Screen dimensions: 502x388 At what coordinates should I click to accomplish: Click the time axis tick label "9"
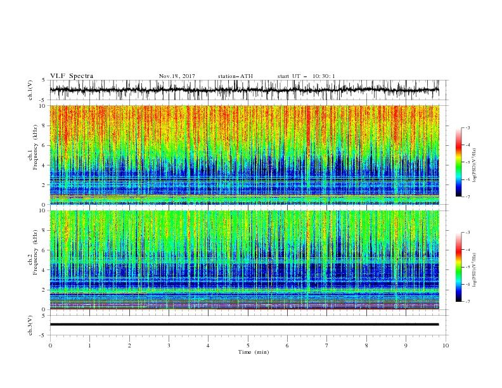[x=406, y=346]
